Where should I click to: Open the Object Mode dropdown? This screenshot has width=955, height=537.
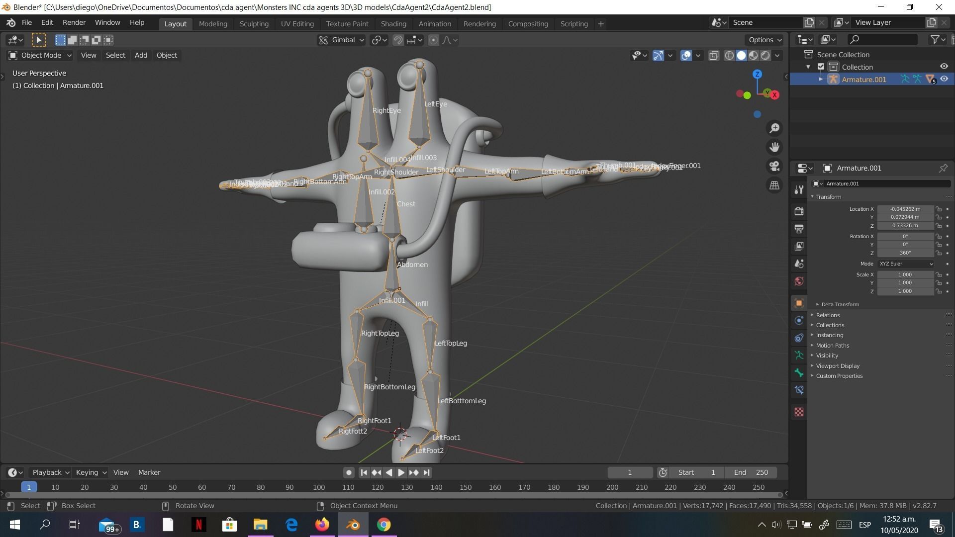(x=40, y=55)
